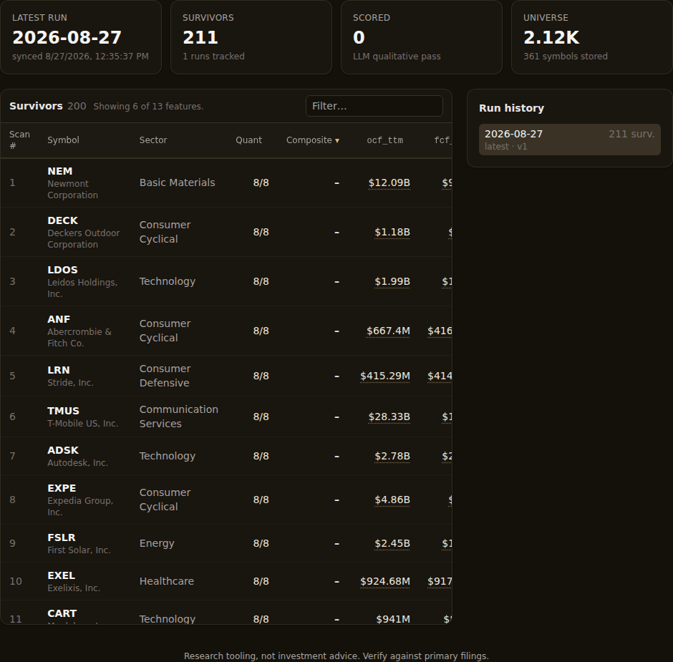Click the $667.4M ocf_ttm value
The width and height of the screenshot is (673, 662).
[x=388, y=331]
